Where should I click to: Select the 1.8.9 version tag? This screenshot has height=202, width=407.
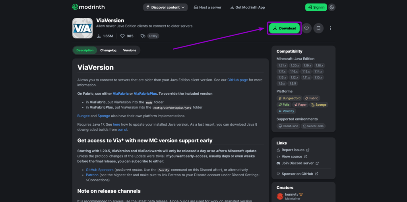(x=293, y=84)
